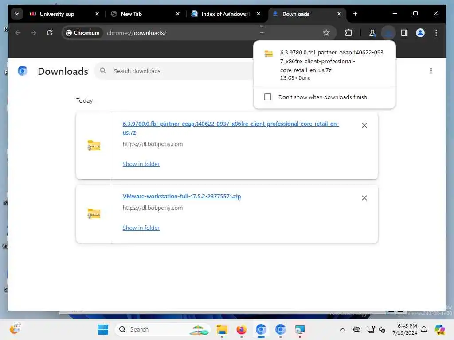This screenshot has width=454, height=340.
Task: Open VMware-workstation-full-17.5.2 zip link
Action: (181, 196)
